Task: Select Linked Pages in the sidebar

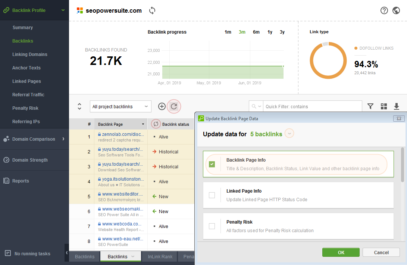Action: tap(26, 81)
